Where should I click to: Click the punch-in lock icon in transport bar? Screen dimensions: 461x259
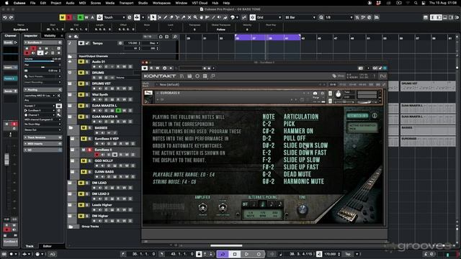coord(199,254)
